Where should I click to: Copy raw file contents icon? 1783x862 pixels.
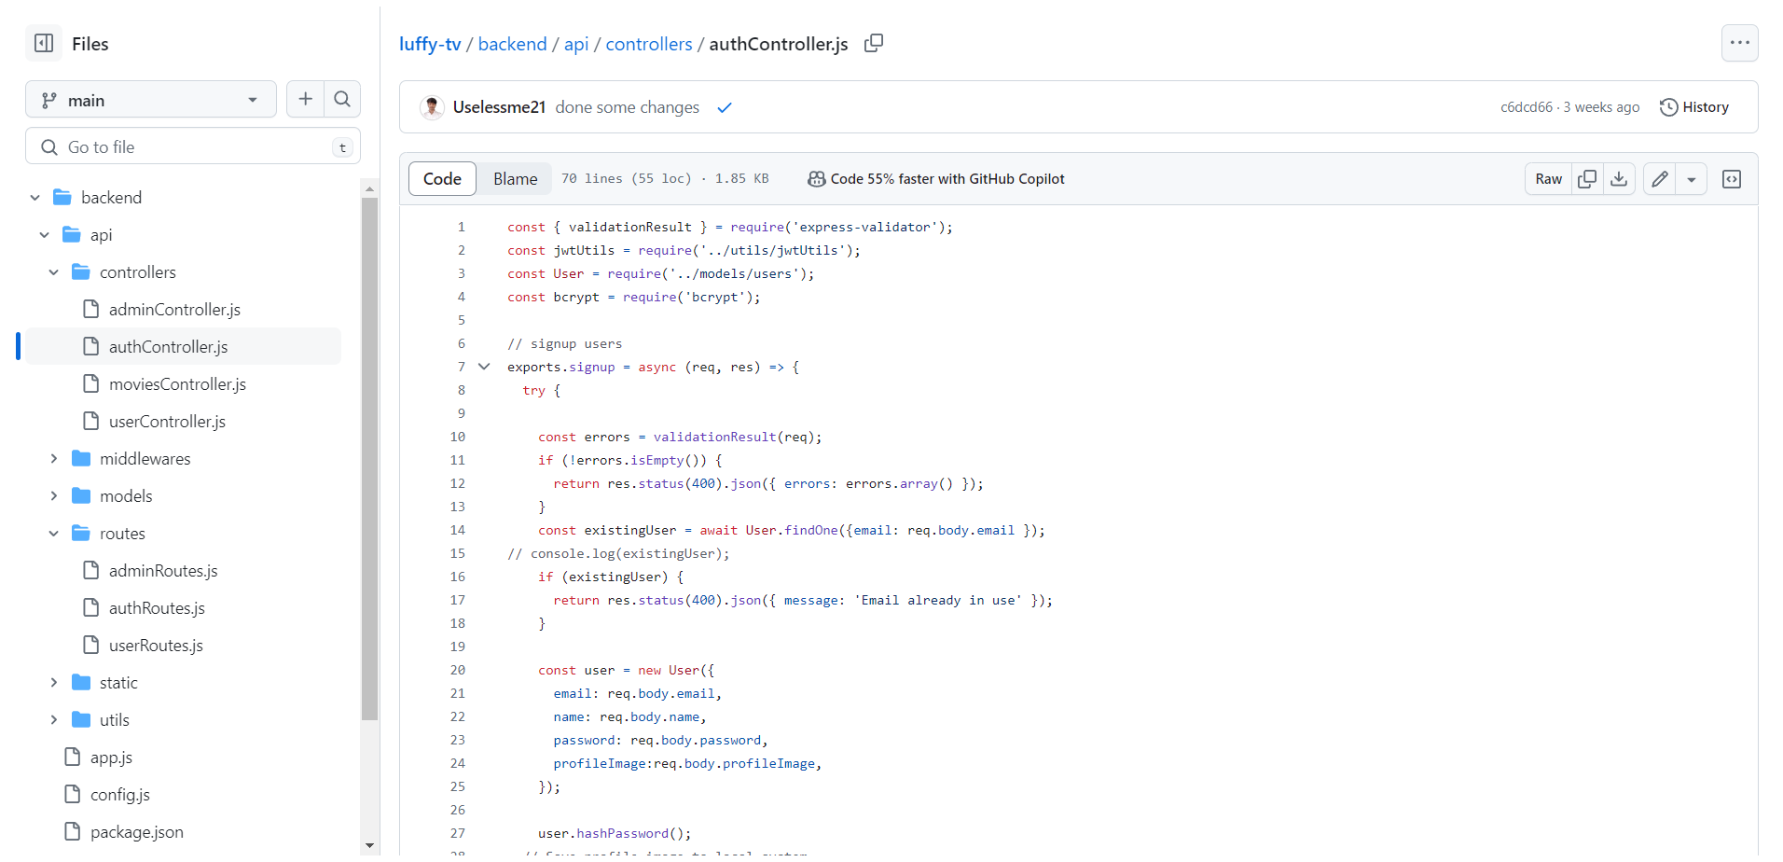(x=1586, y=179)
